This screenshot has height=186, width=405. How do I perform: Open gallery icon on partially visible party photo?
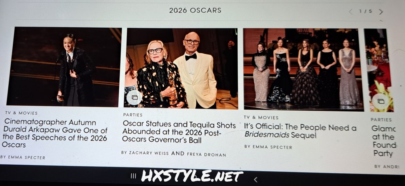pos(381,101)
